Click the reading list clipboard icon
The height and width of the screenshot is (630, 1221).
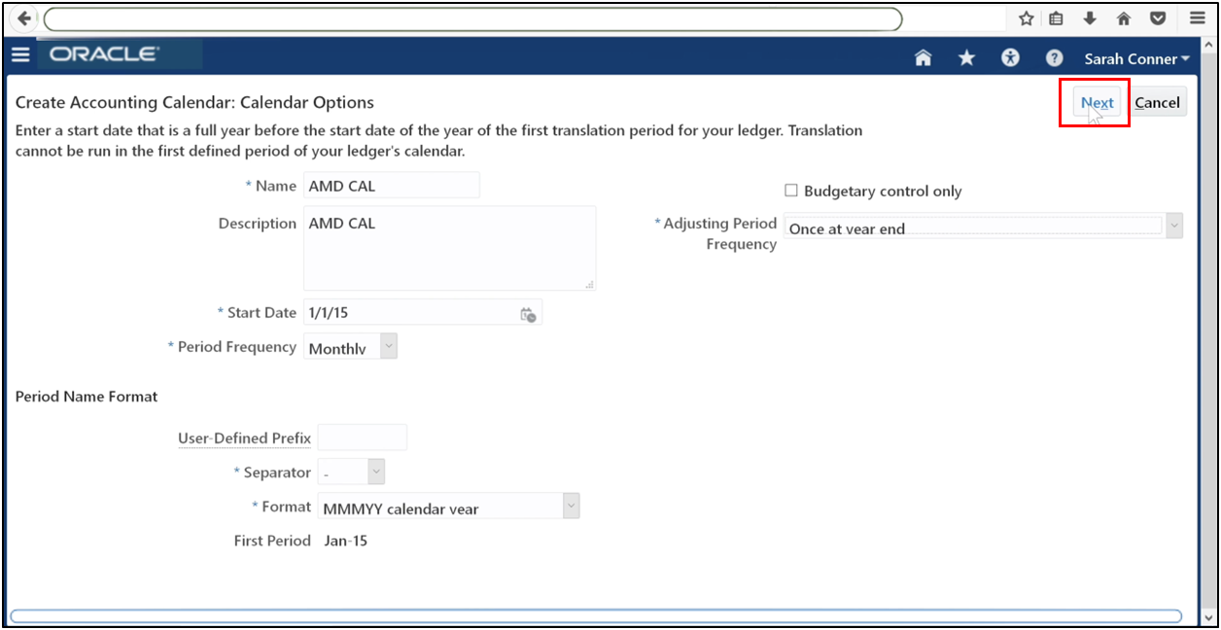pyautogui.click(x=1056, y=17)
